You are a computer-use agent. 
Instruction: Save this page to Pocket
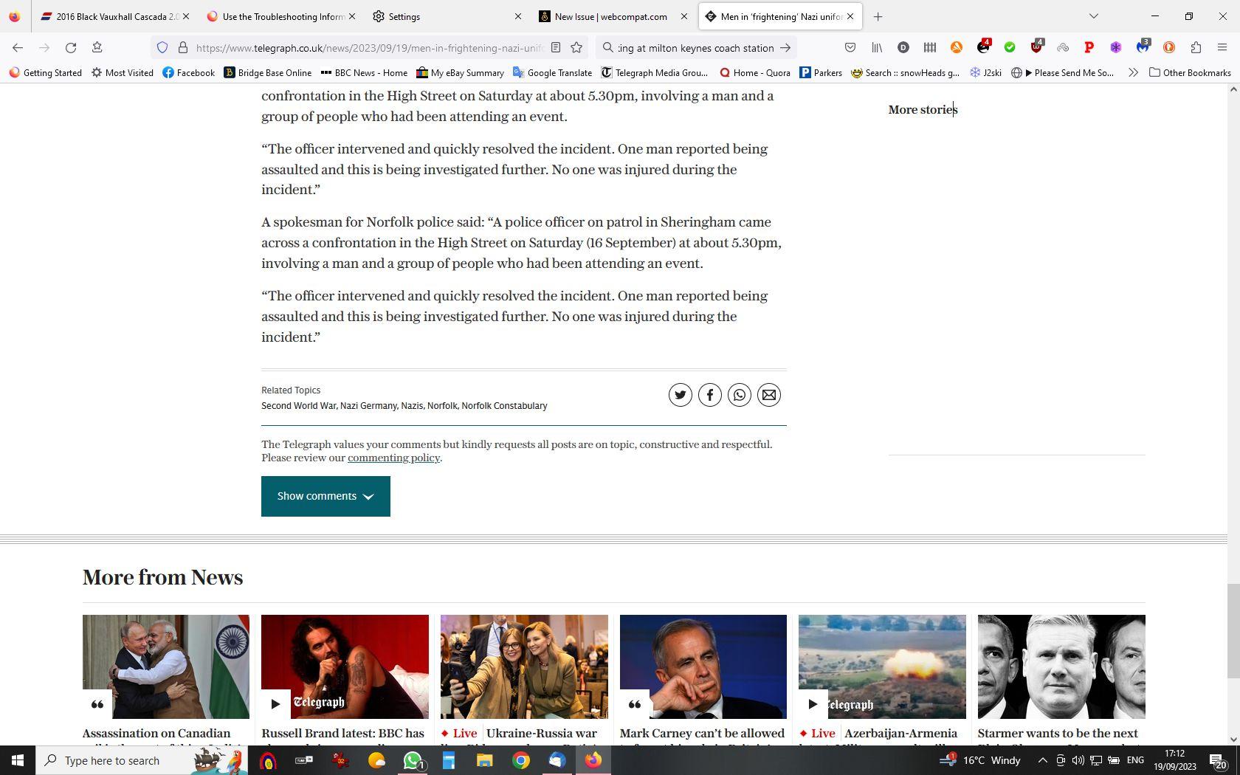tap(850, 47)
